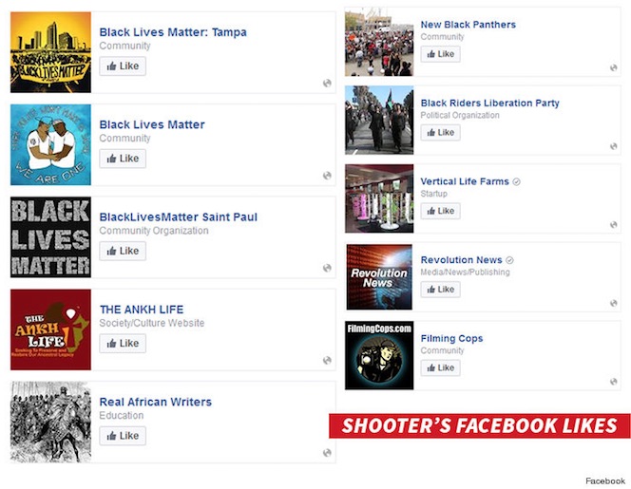Viewport: 631px width, 489px height.
Task: Click the Startup category text
Action: point(433,194)
